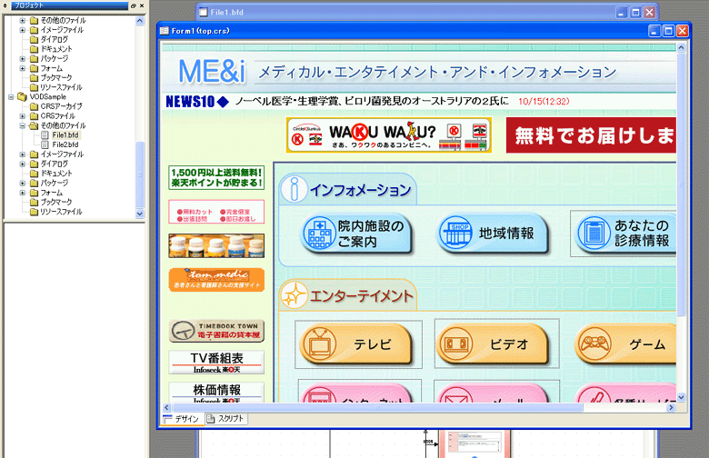This screenshot has height=458, width=709.
Task: Open the TIMEBOOK TOWN banner
Action: 216,331
